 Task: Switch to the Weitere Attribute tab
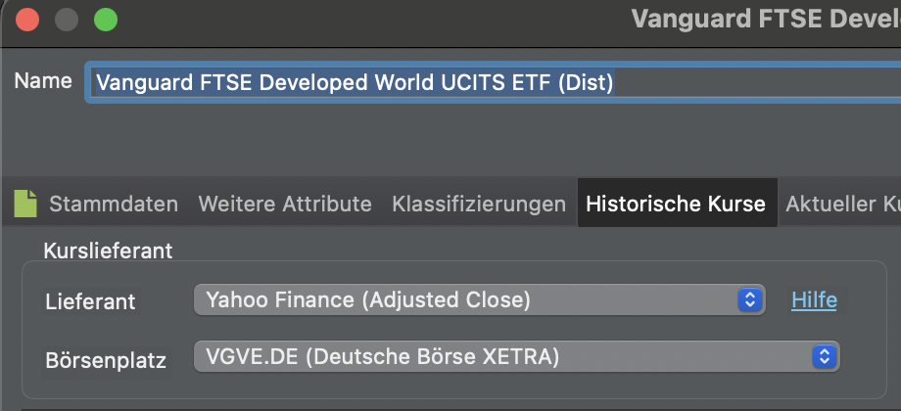[x=285, y=204]
